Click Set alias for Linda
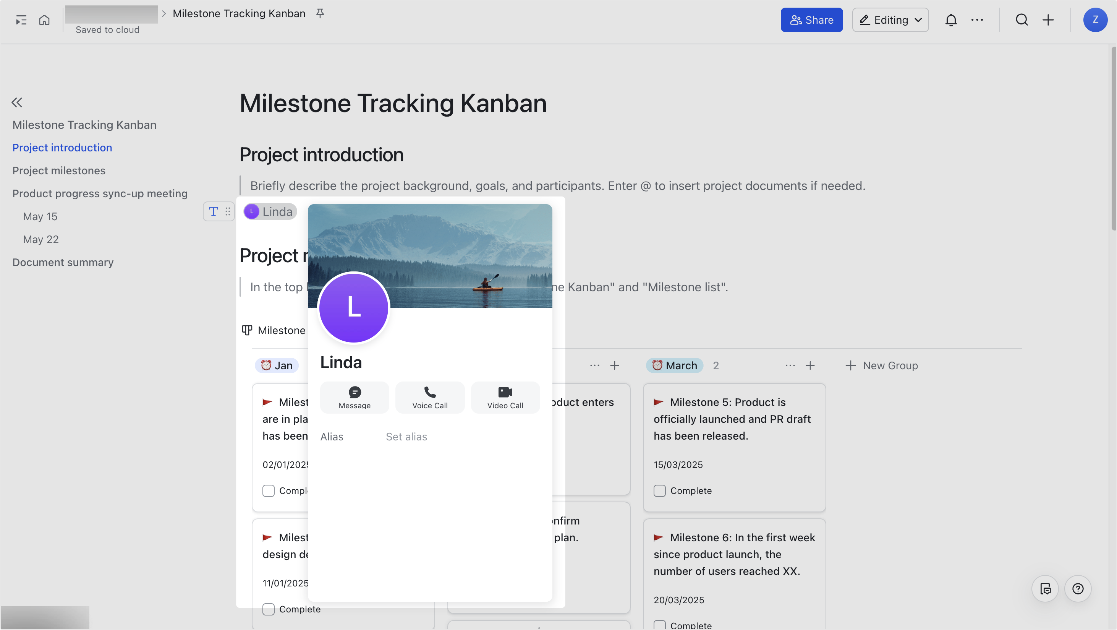Screen dimensions: 1117x630 (x=406, y=437)
